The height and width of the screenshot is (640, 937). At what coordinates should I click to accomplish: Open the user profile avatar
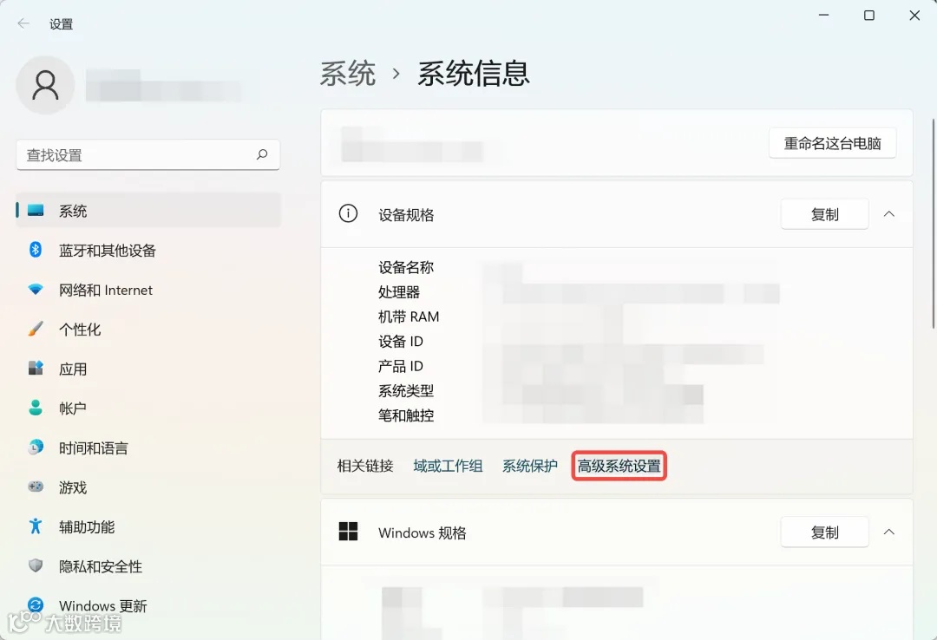(x=45, y=85)
